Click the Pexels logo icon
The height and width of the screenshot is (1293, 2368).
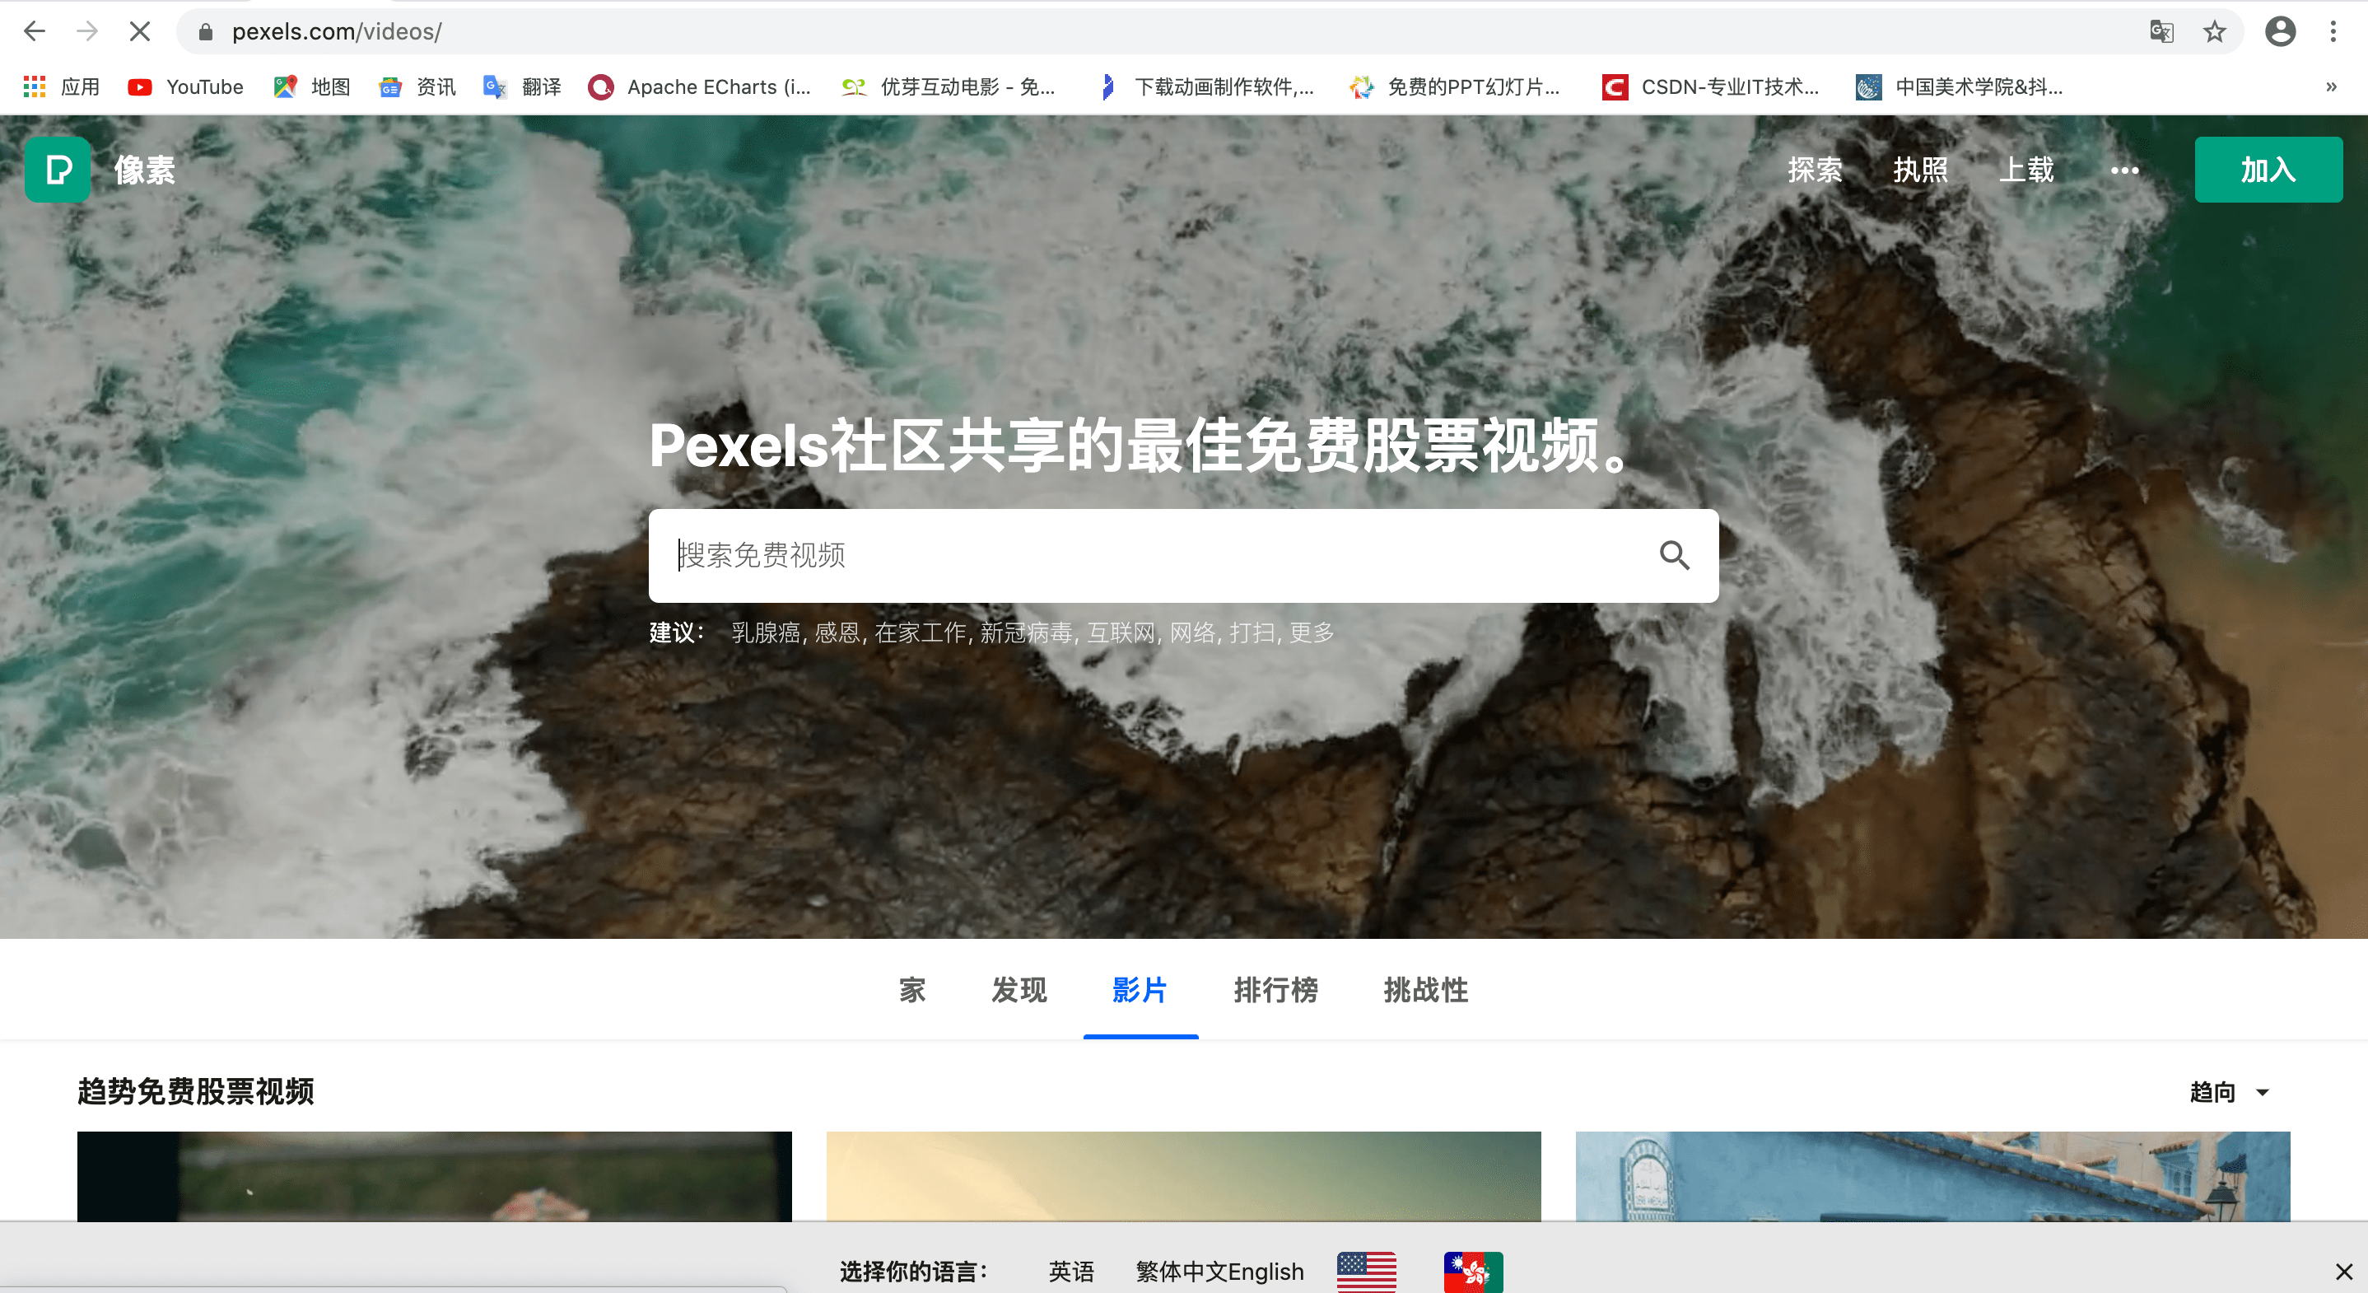click(x=59, y=170)
